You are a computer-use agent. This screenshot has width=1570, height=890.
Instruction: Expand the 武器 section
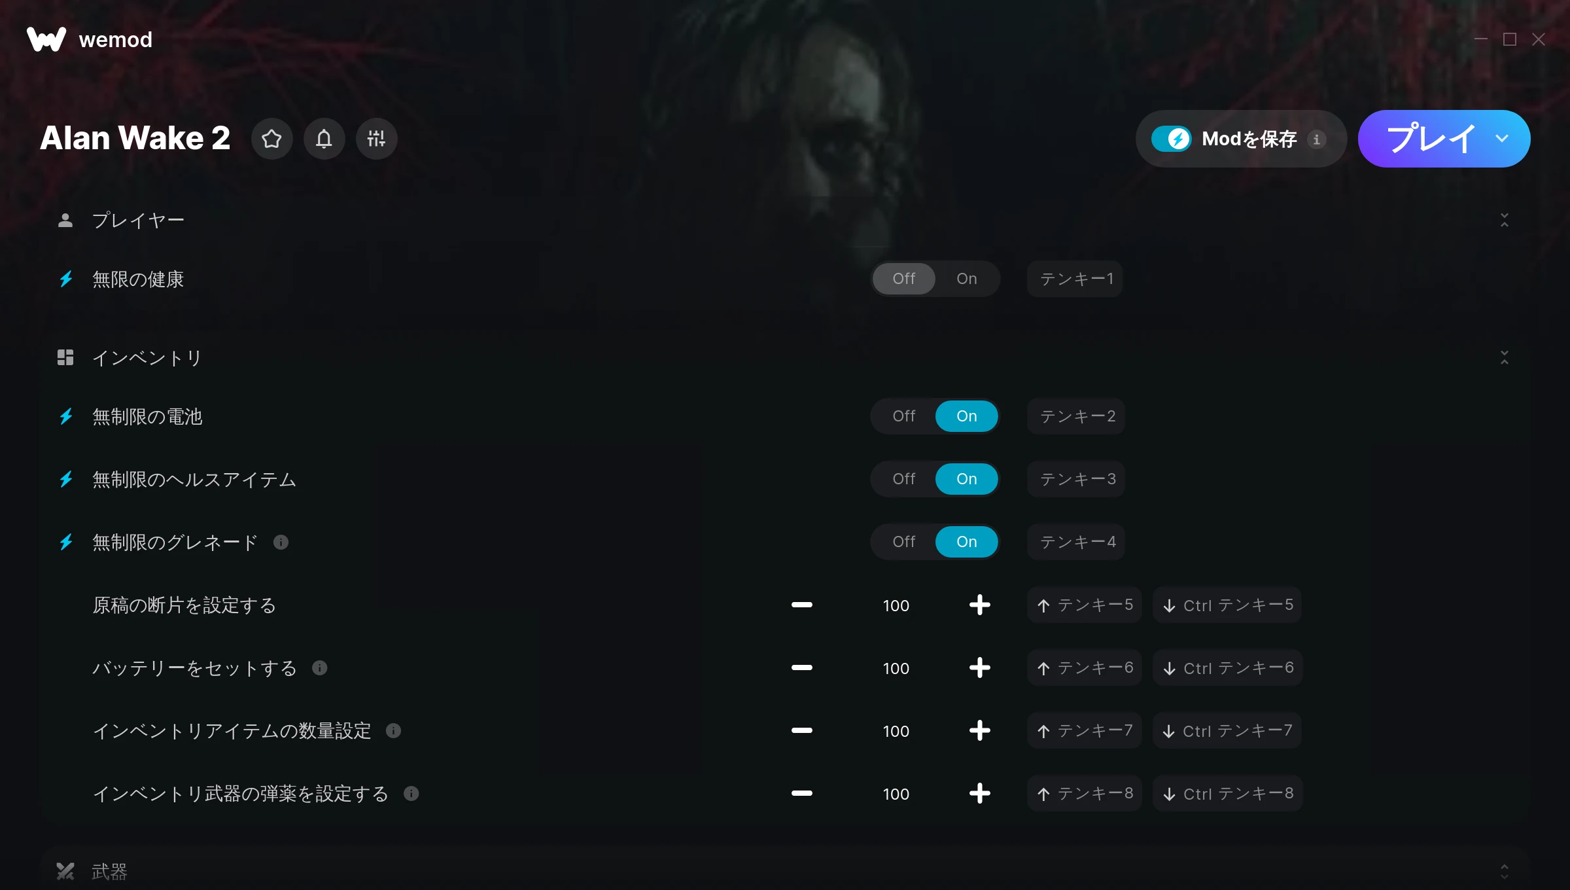click(1504, 872)
